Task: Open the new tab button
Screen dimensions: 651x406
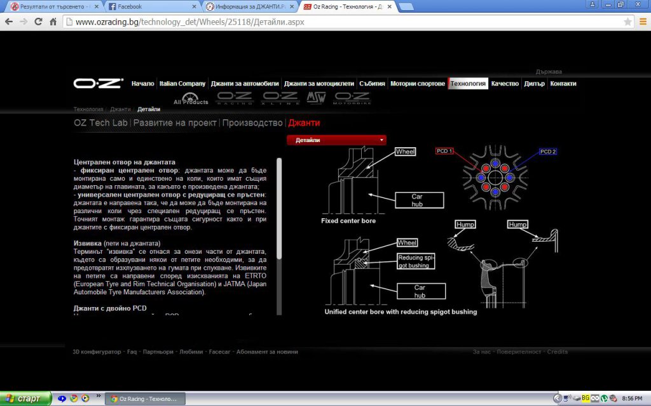Action: point(406,6)
